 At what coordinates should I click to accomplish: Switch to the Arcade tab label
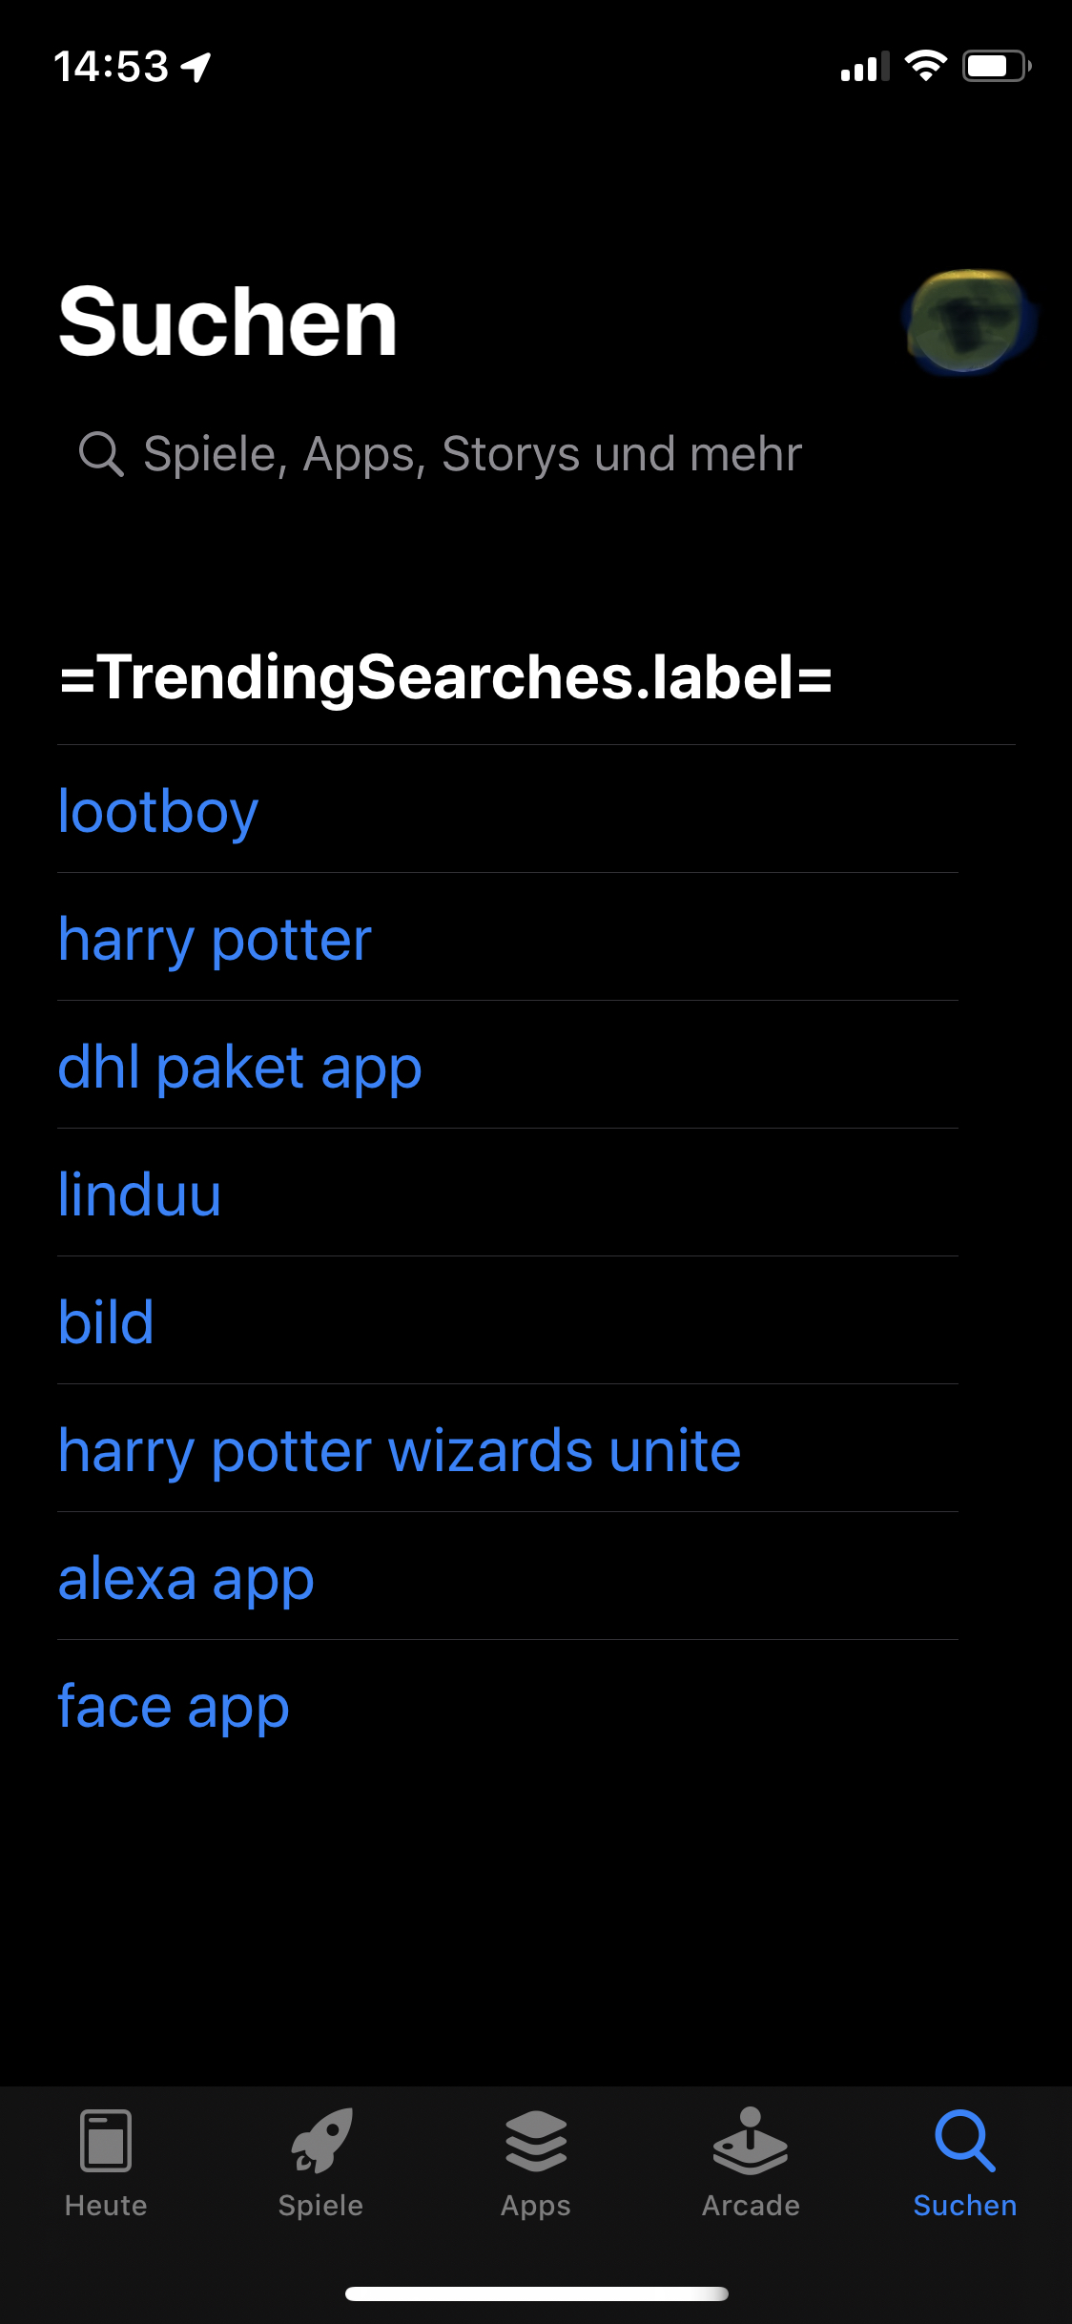(751, 2206)
